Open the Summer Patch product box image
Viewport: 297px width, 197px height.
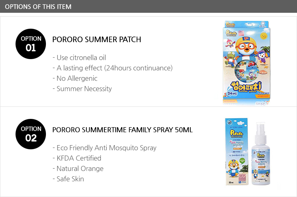coord(246,62)
